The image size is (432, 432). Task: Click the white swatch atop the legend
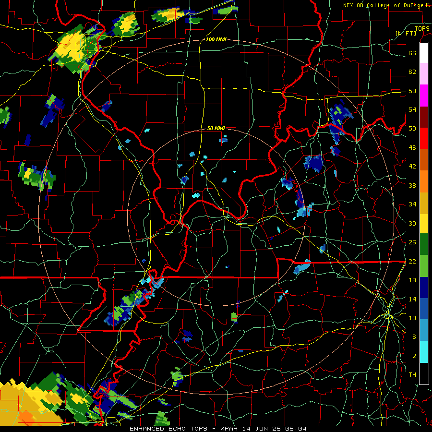(x=424, y=53)
